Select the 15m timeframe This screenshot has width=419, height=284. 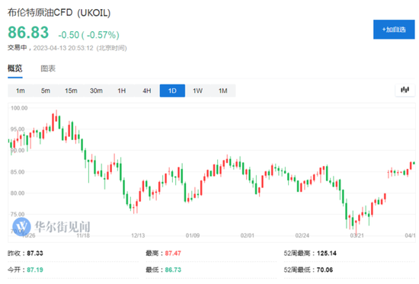click(71, 91)
